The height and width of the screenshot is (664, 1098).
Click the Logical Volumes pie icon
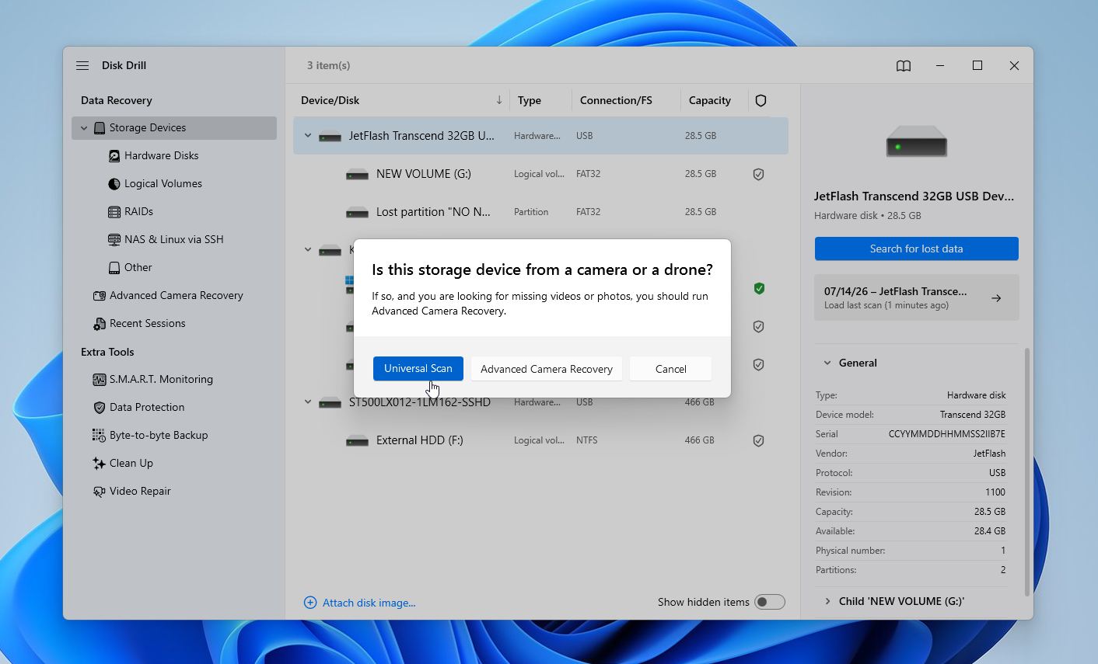pyautogui.click(x=114, y=184)
